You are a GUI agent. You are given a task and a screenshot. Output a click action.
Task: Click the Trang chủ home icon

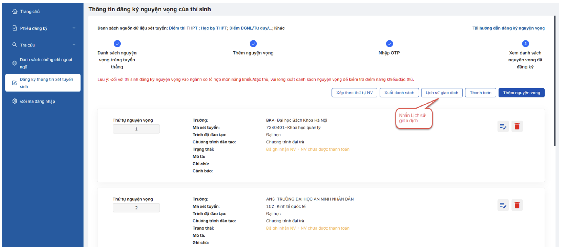click(15, 11)
